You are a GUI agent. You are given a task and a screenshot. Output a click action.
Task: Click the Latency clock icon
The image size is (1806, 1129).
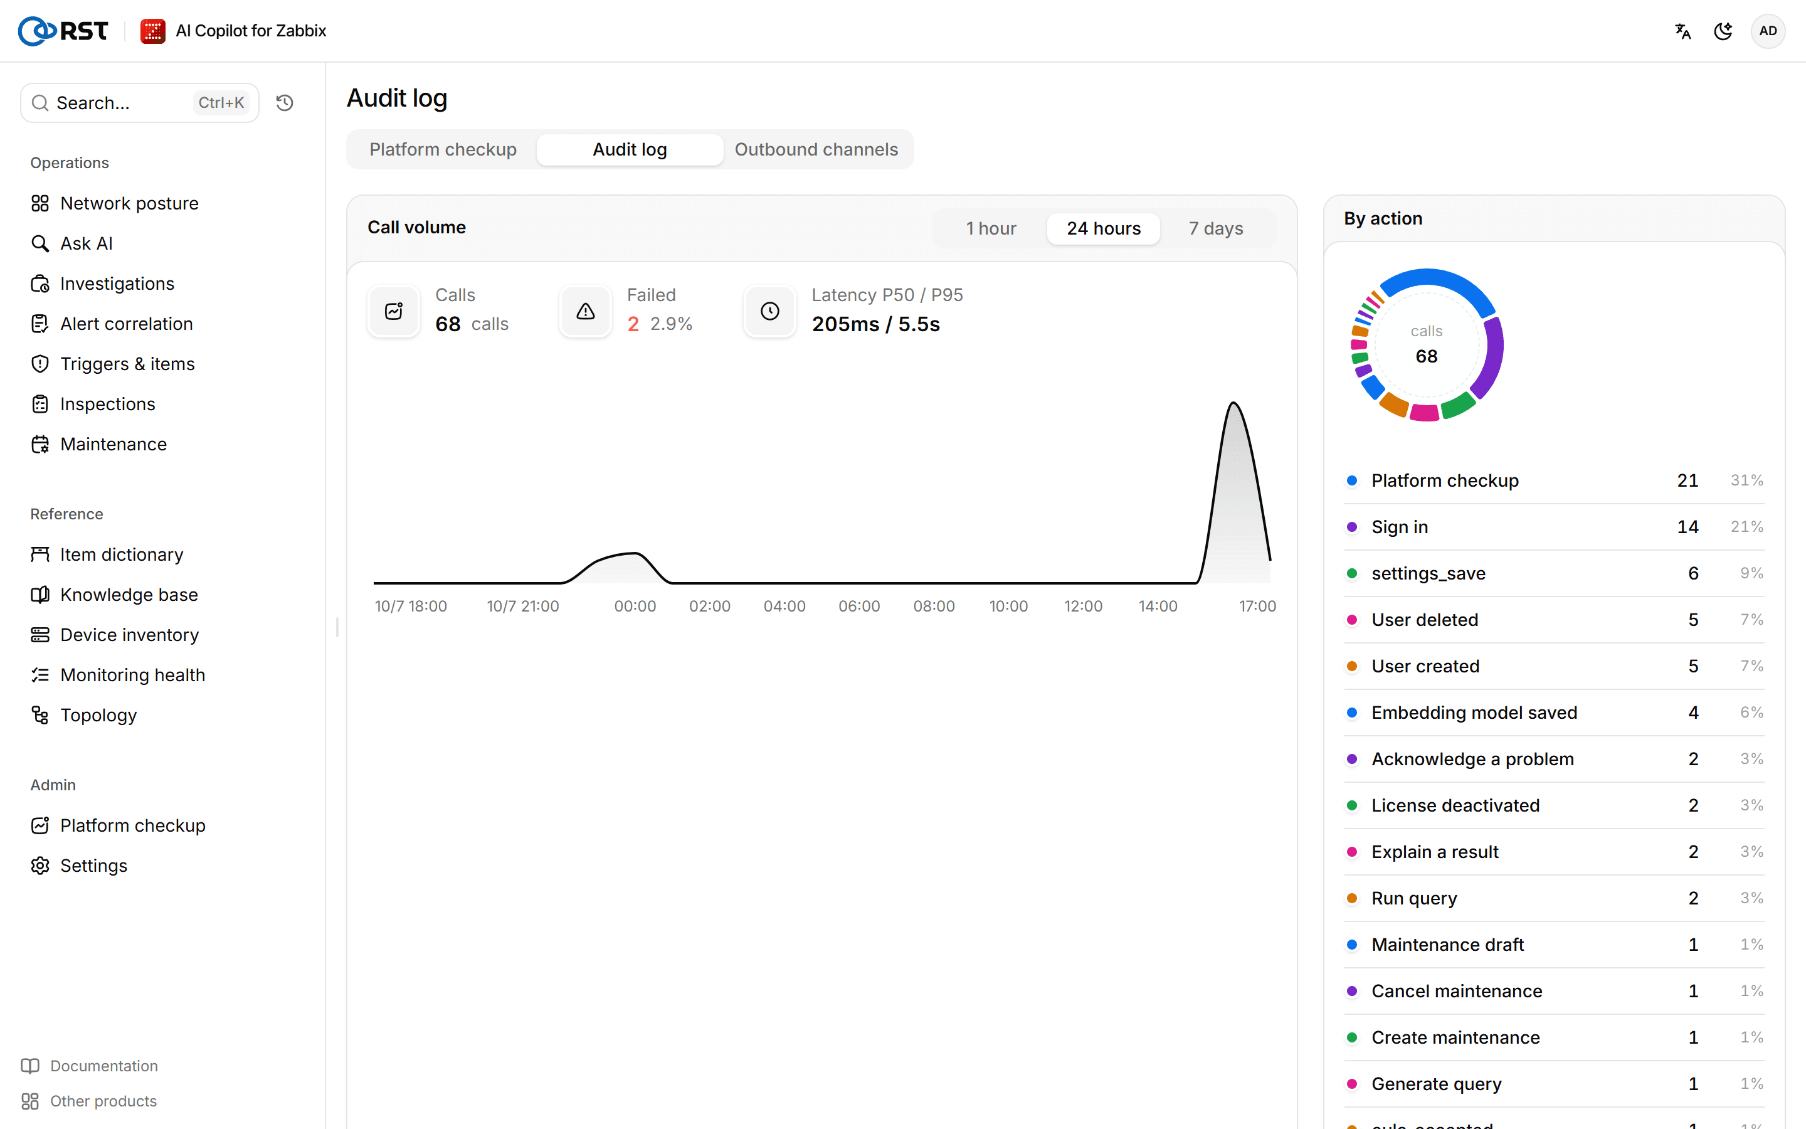770,311
